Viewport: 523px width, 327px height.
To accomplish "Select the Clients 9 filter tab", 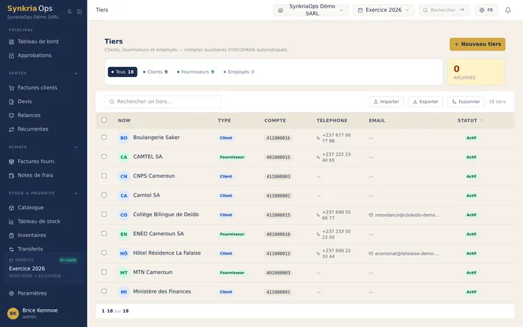I will click(155, 72).
